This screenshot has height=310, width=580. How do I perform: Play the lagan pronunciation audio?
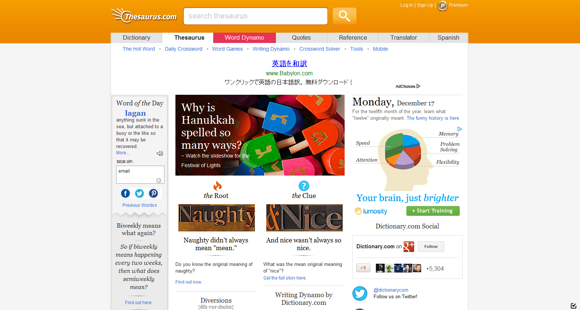pos(160,154)
